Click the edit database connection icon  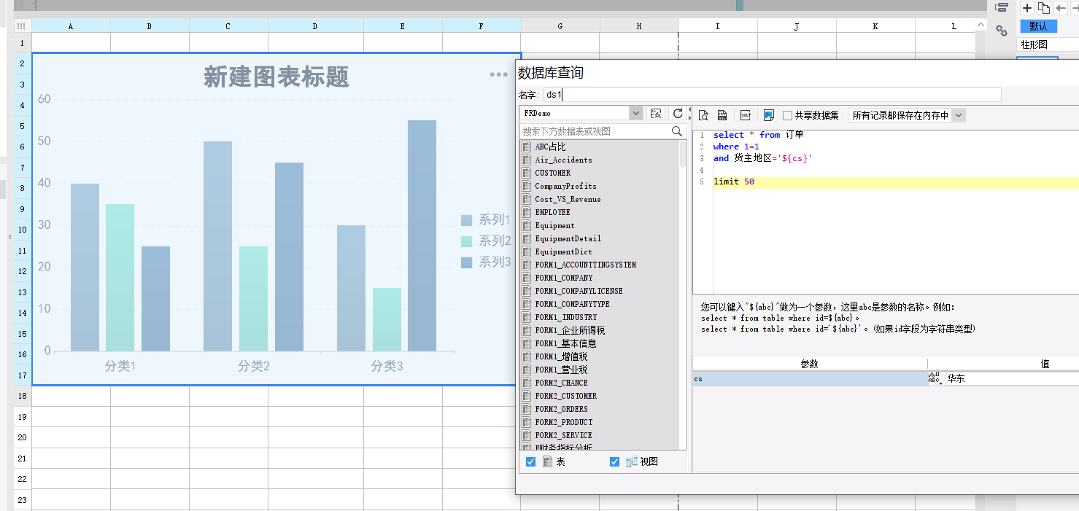click(x=656, y=113)
